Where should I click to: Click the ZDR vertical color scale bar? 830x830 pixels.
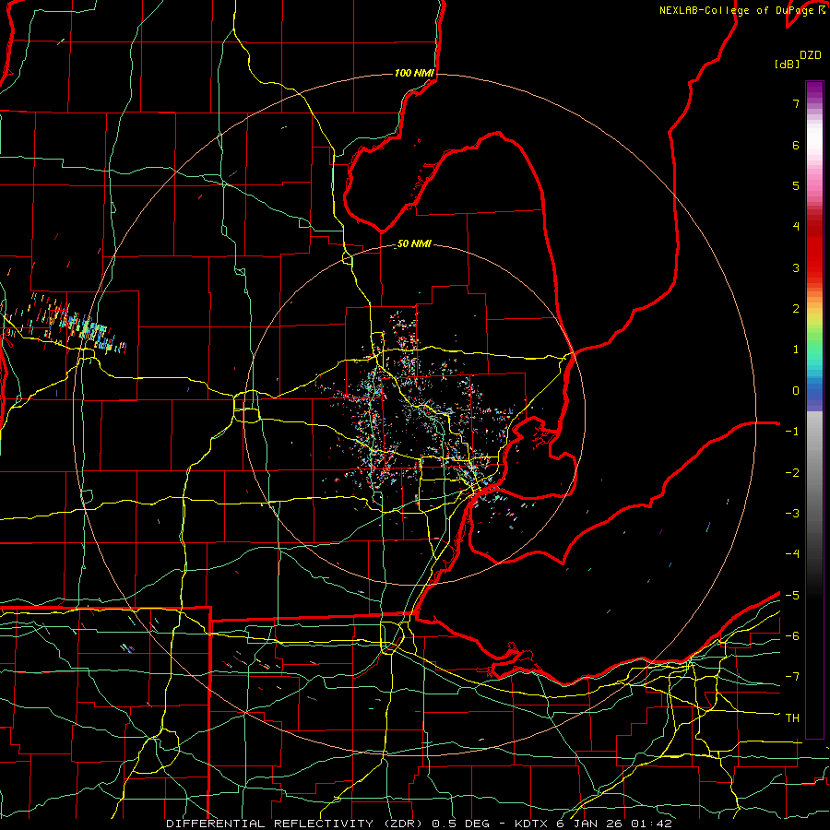814,409
